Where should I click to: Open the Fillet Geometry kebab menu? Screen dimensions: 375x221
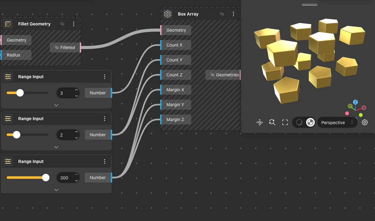[x=74, y=24]
